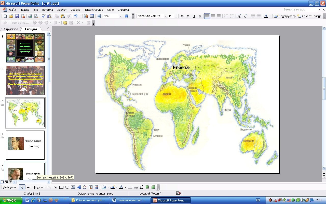
Task: Open the Действия drawing menu
Action: [10, 187]
